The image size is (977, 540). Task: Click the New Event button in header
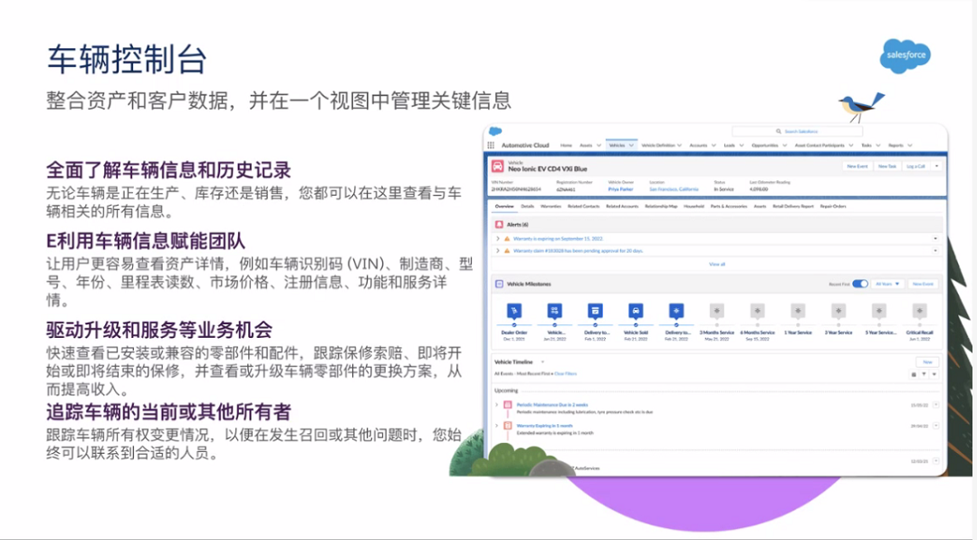point(857,167)
